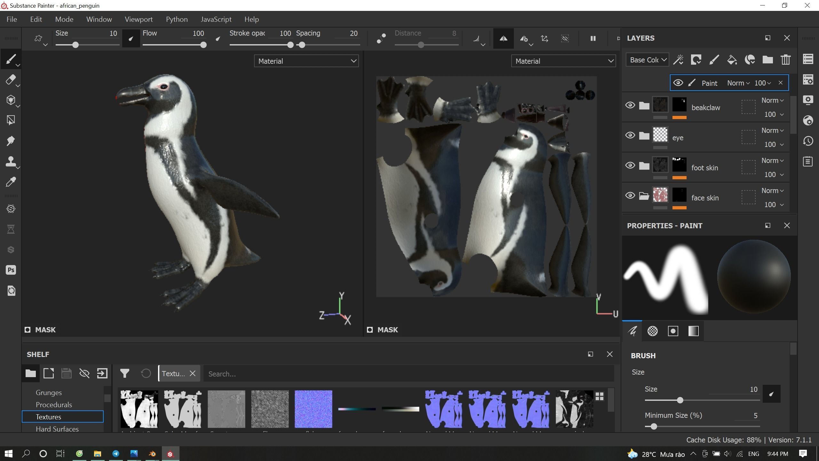Open the eye layer opacity dropdown

pyautogui.click(x=774, y=144)
